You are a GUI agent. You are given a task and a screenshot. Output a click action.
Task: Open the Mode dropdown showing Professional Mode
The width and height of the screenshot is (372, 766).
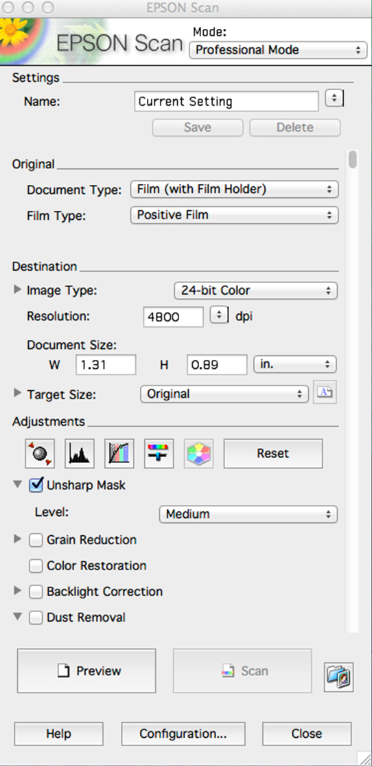(278, 50)
